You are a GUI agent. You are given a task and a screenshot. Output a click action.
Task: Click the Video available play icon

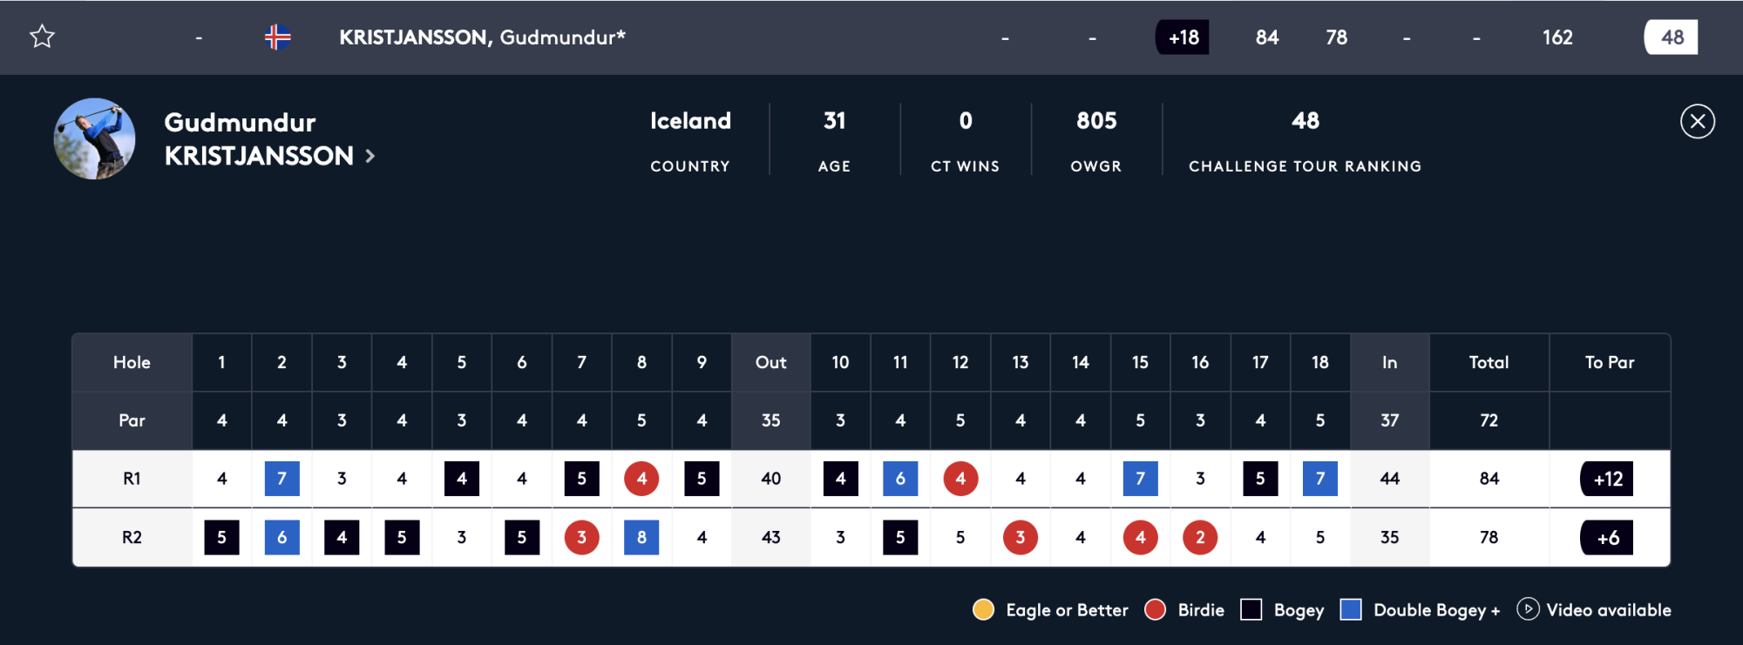(1527, 609)
